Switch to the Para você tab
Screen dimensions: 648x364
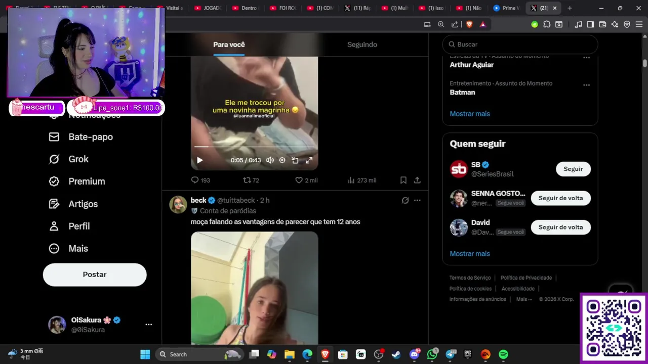(x=229, y=44)
